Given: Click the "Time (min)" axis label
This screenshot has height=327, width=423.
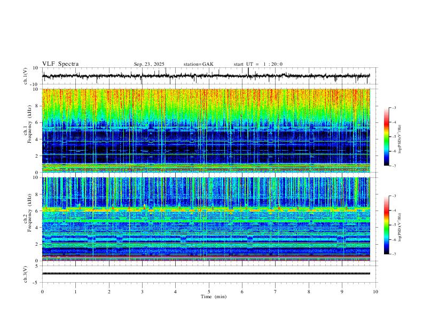Looking at the screenshot, I should pyautogui.click(x=214, y=297).
